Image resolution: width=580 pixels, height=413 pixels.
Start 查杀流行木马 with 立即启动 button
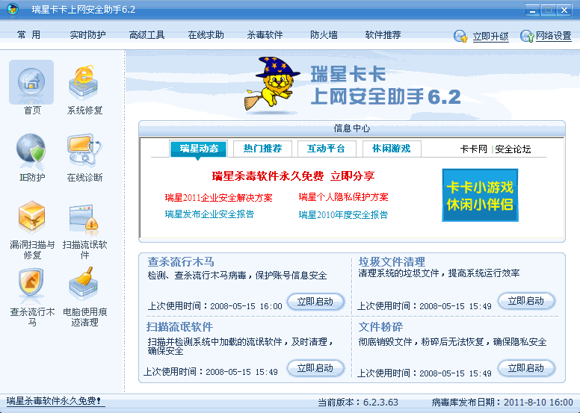click(x=315, y=302)
